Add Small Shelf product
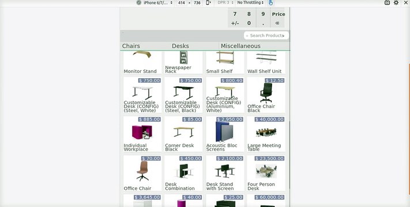410x207 pixels. tap(225, 62)
